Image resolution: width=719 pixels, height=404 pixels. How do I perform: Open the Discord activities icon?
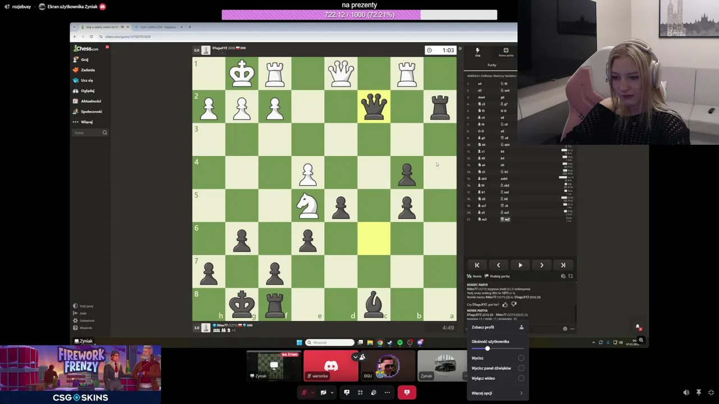(x=360, y=392)
